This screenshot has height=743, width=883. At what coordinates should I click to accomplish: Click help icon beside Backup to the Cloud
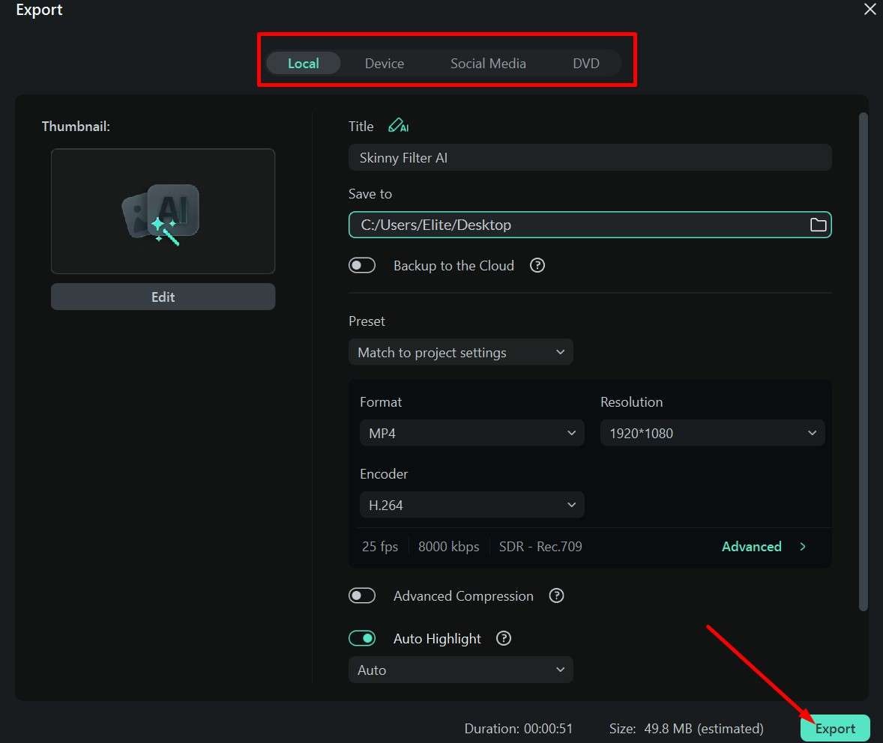pyautogui.click(x=537, y=265)
